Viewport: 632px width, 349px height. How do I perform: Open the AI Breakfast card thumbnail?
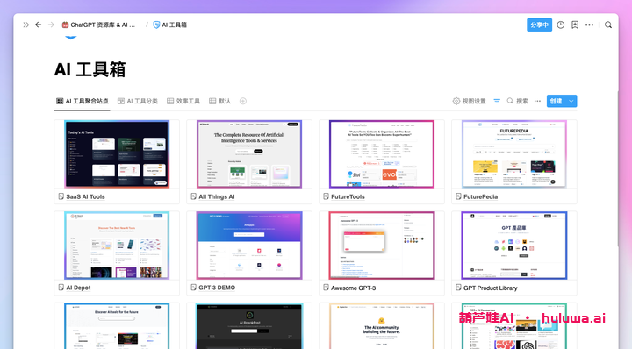click(x=249, y=326)
